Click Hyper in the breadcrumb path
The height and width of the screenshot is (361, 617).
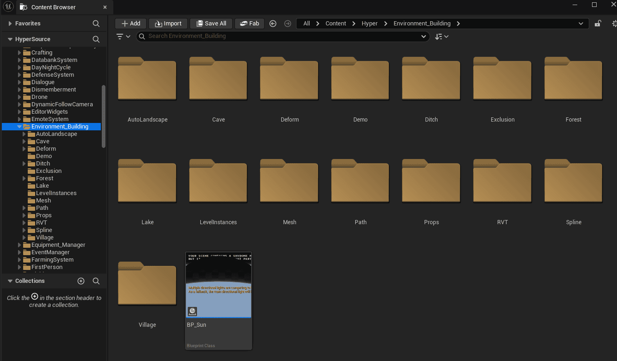[x=370, y=24]
